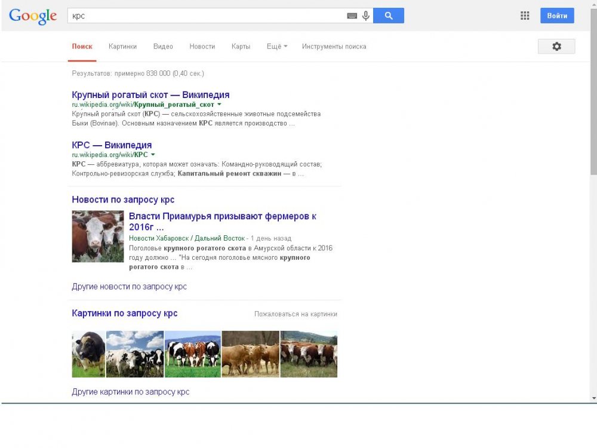Expand arrow next to Крупный_рогатый_скот URL
The image size is (597, 448).
(219, 105)
